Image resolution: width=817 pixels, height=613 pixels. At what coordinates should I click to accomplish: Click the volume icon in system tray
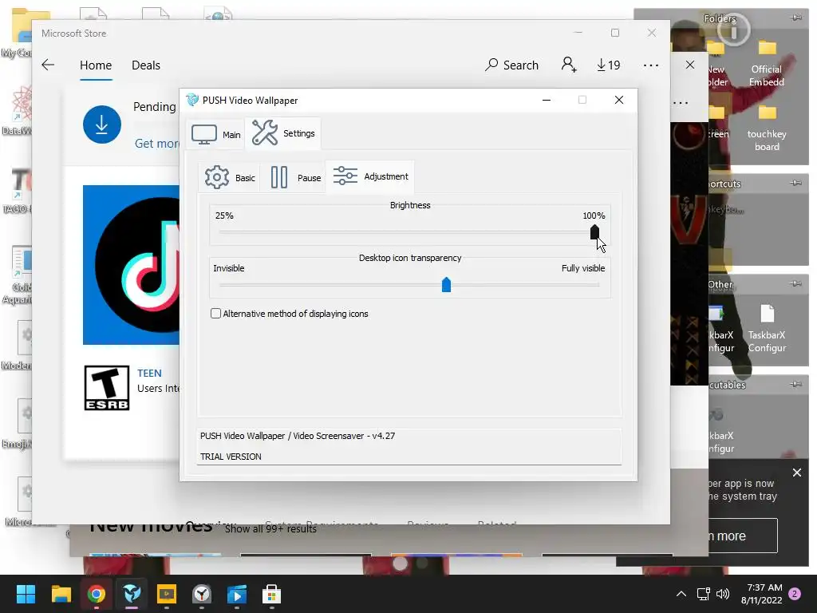click(723, 594)
